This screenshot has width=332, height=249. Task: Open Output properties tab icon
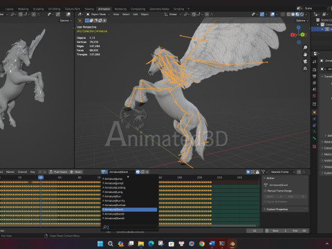tap(315, 76)
